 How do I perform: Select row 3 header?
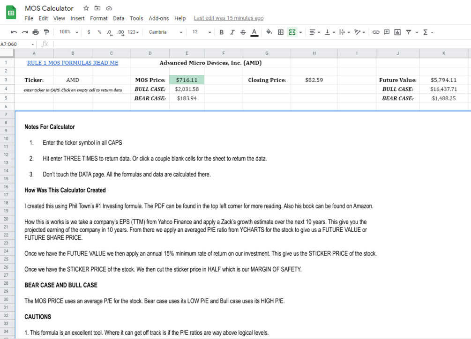pos(7,80)
